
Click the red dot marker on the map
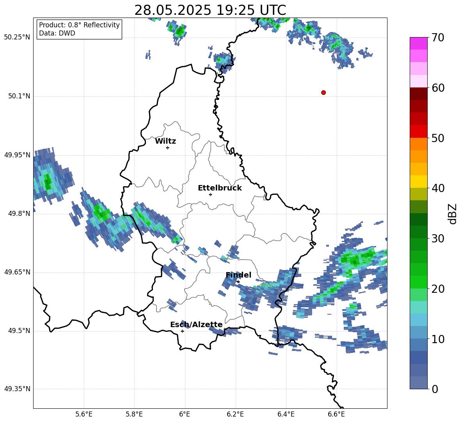[323, 93]
